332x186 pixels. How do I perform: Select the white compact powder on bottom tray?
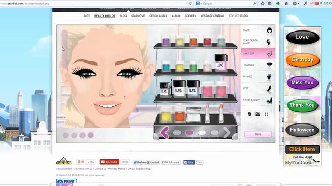coord(193,115)
